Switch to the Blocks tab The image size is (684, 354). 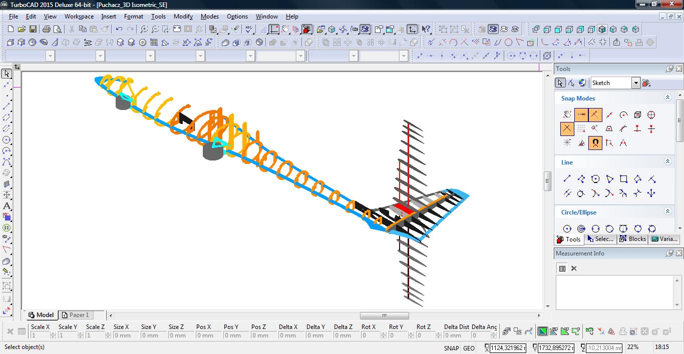point(632,239)
